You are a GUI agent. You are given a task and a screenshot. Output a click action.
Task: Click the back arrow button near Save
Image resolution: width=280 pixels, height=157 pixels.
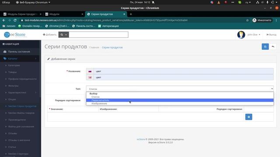pyautogui.click(x=273, y=47)
